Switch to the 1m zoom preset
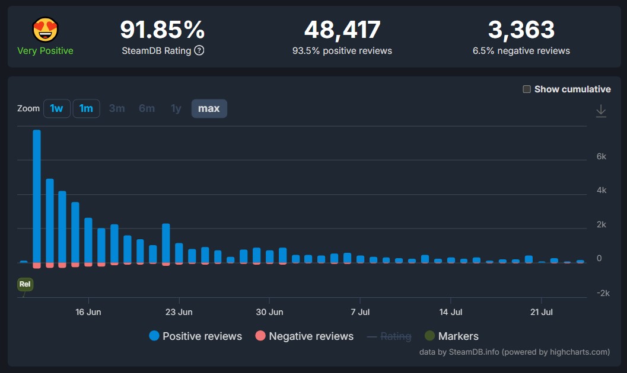Image resolution: width=627 pixels, height=373 pixels. tap(86, 108)
